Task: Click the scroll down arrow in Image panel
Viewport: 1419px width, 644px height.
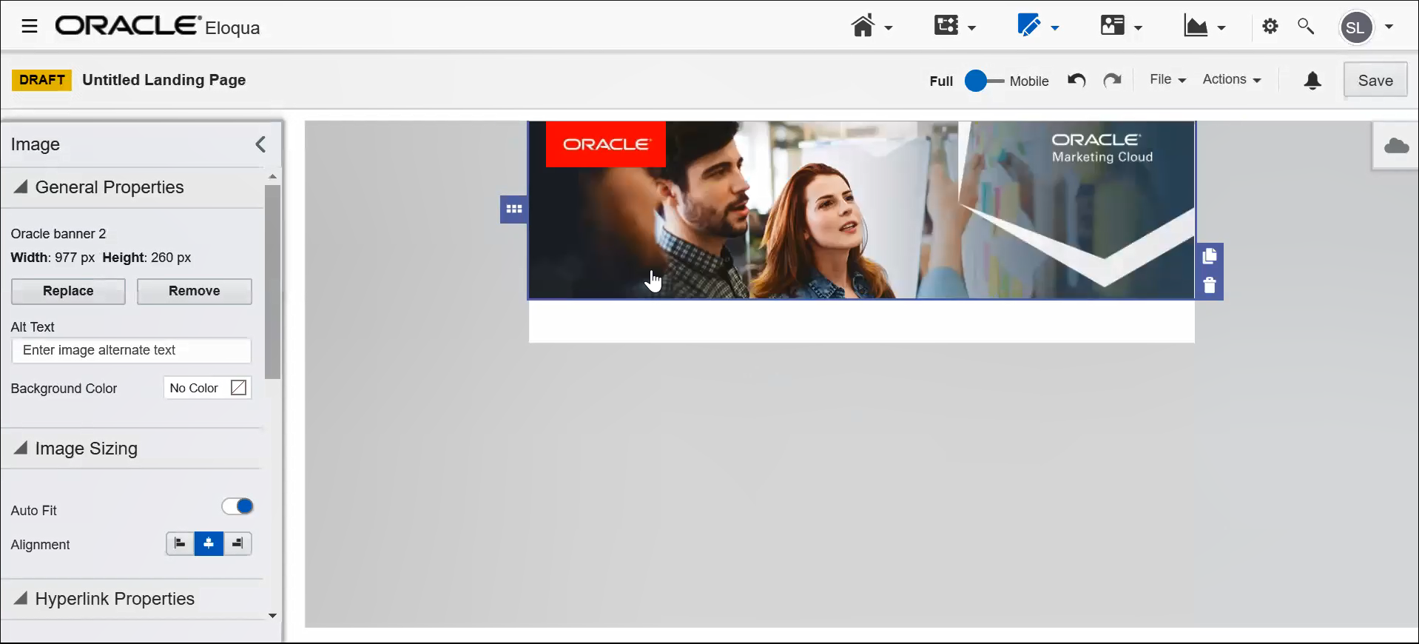Action: click(x=272, y=616)
